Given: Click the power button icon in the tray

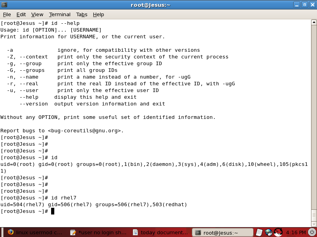Looking at the screenshot, I should 311,232.
